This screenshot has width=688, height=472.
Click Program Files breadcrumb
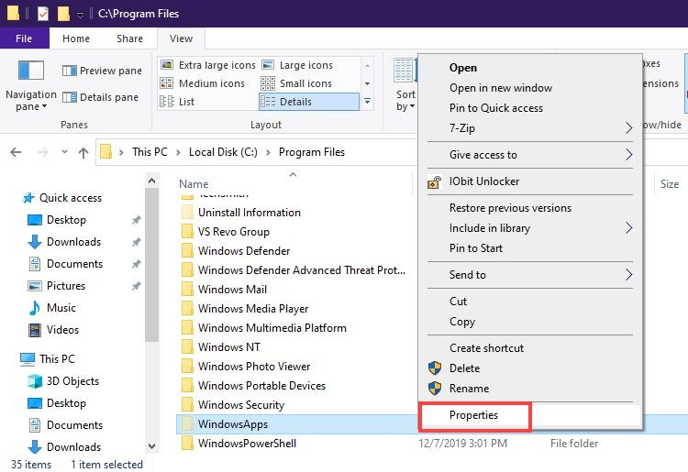312,152
